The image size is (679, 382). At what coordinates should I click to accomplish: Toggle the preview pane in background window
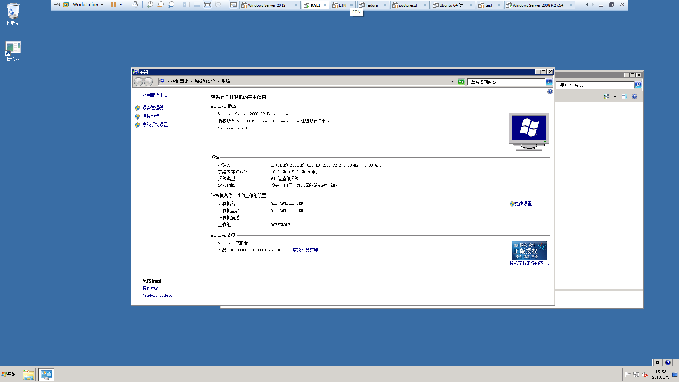(x=625, y=97)
